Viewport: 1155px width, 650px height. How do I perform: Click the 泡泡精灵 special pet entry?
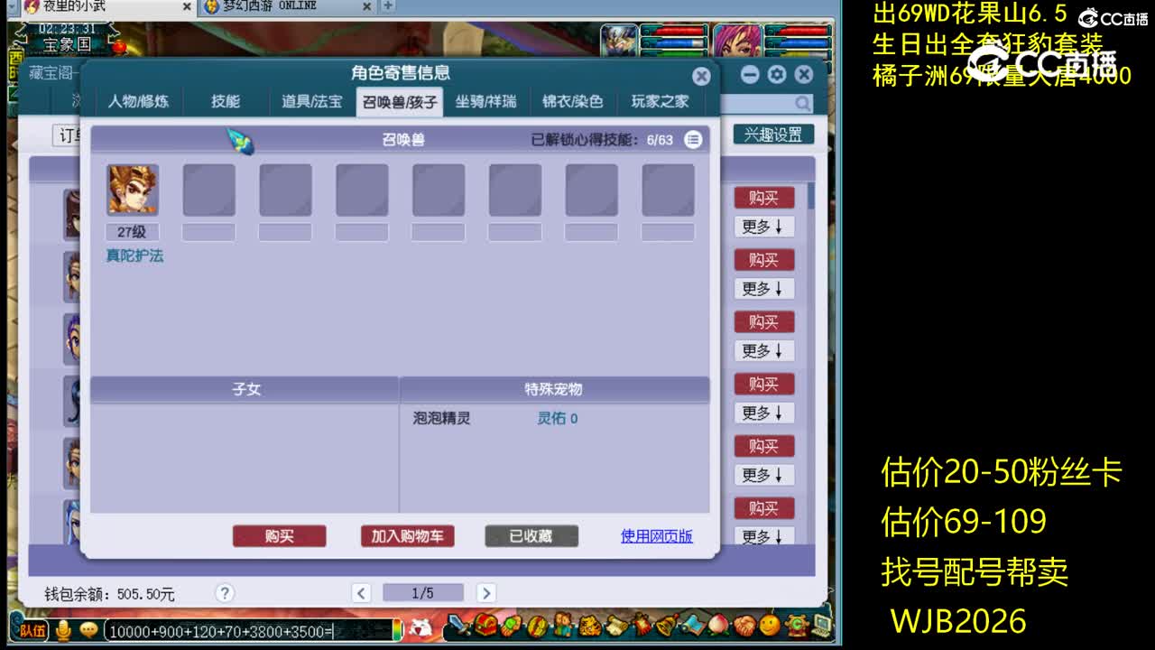[x=442, y=419]
